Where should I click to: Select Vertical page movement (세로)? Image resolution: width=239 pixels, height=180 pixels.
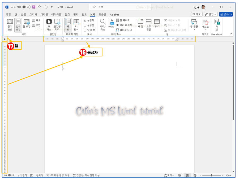click(x=68, y=25)
